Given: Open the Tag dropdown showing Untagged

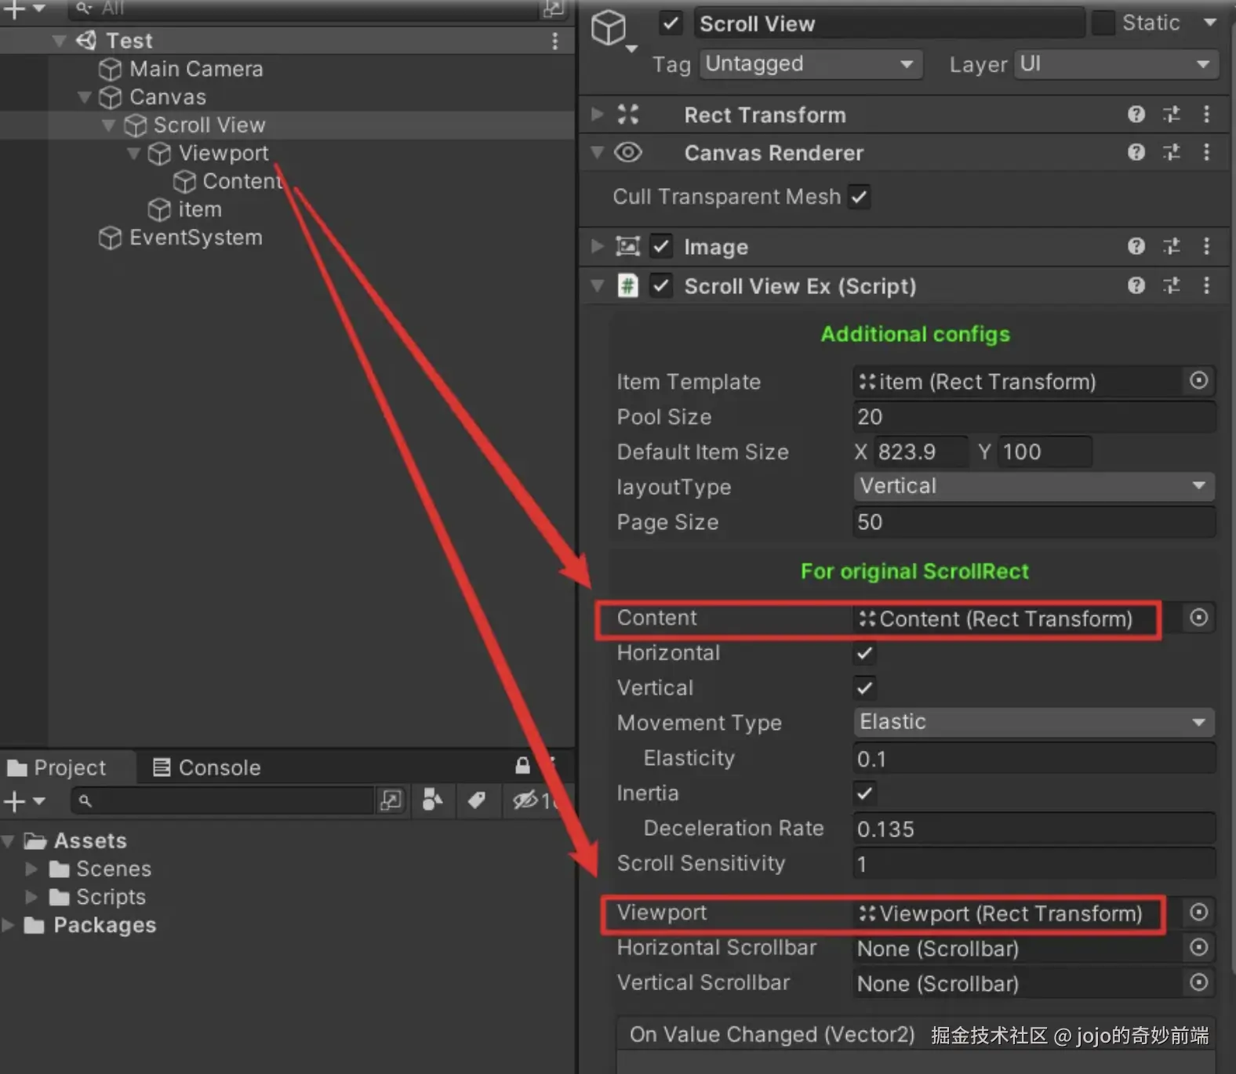Looking at the screenshot, I should [810, 63].
